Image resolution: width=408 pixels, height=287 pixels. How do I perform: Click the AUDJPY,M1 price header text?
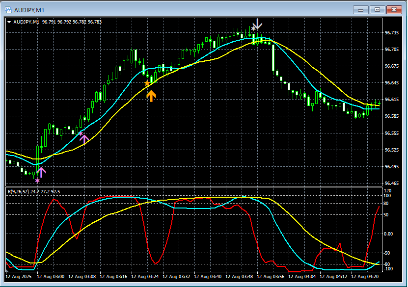57,22
